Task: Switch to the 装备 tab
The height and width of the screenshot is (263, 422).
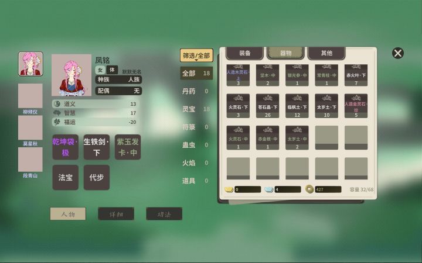Action: click(244, 53)
